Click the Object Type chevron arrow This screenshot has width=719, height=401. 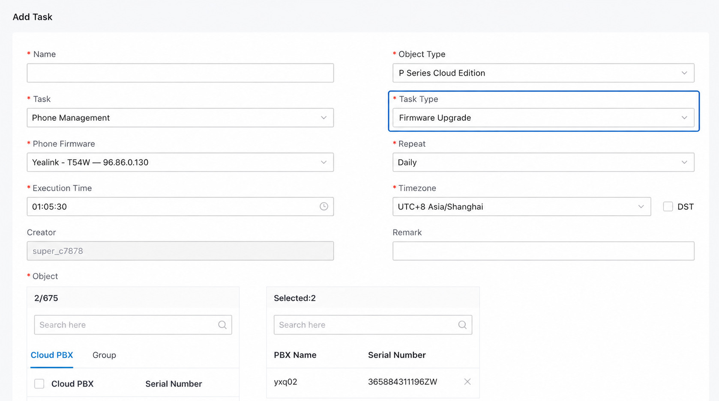(684, 73)
